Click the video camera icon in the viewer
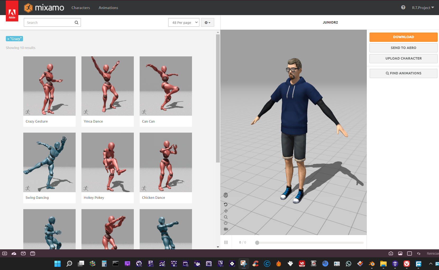 click(226, 229)
